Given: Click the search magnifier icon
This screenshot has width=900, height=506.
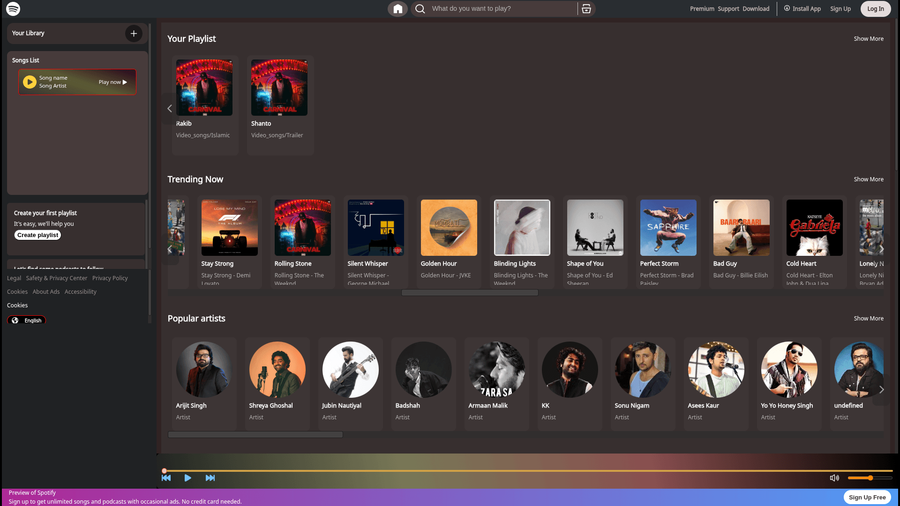Looking at the screenshot, I should (420, 9).
